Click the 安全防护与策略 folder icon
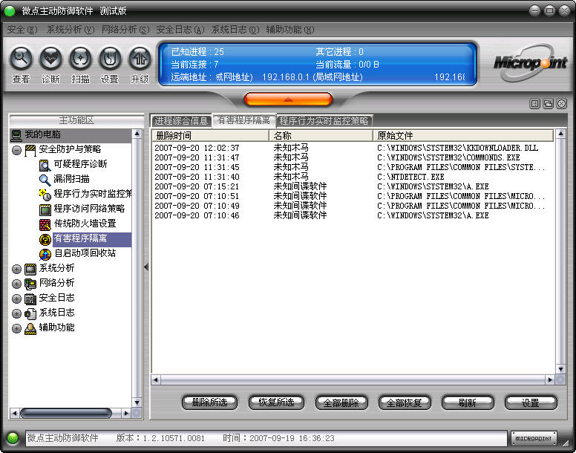Viewport: 576px width, 453px height. click(30, 150)
